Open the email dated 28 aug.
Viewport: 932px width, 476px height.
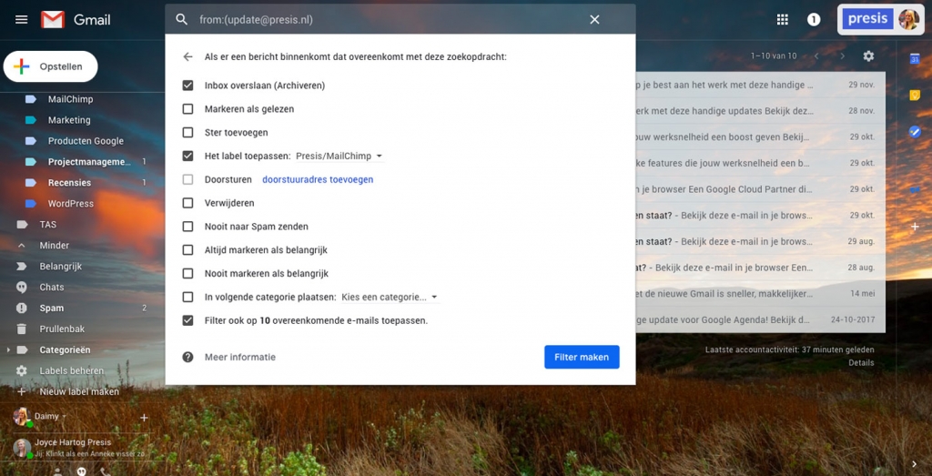click(760, 268)
